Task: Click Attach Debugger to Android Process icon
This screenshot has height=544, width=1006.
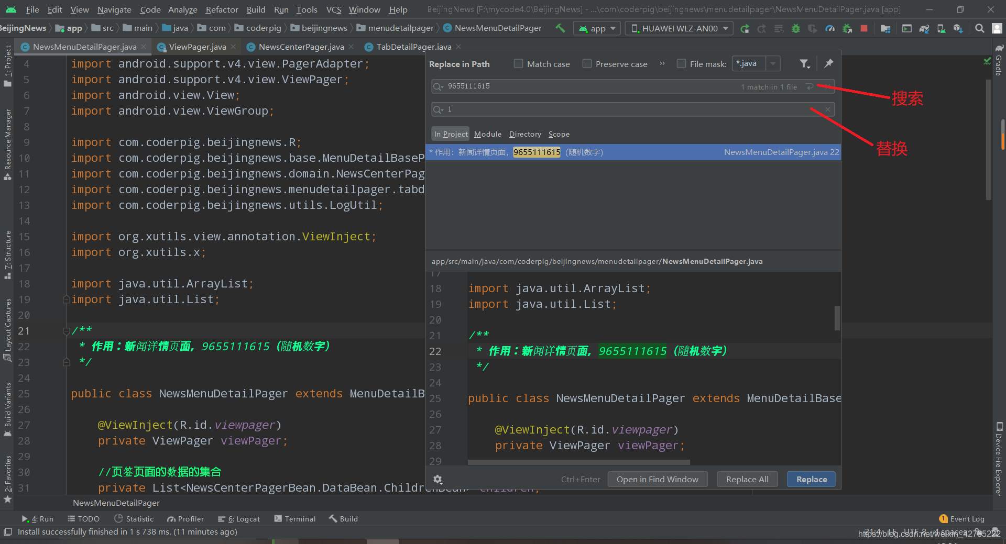Action: 847,28
